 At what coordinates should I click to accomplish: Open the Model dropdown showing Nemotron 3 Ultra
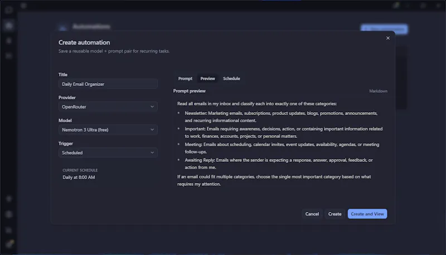[108, 130]
